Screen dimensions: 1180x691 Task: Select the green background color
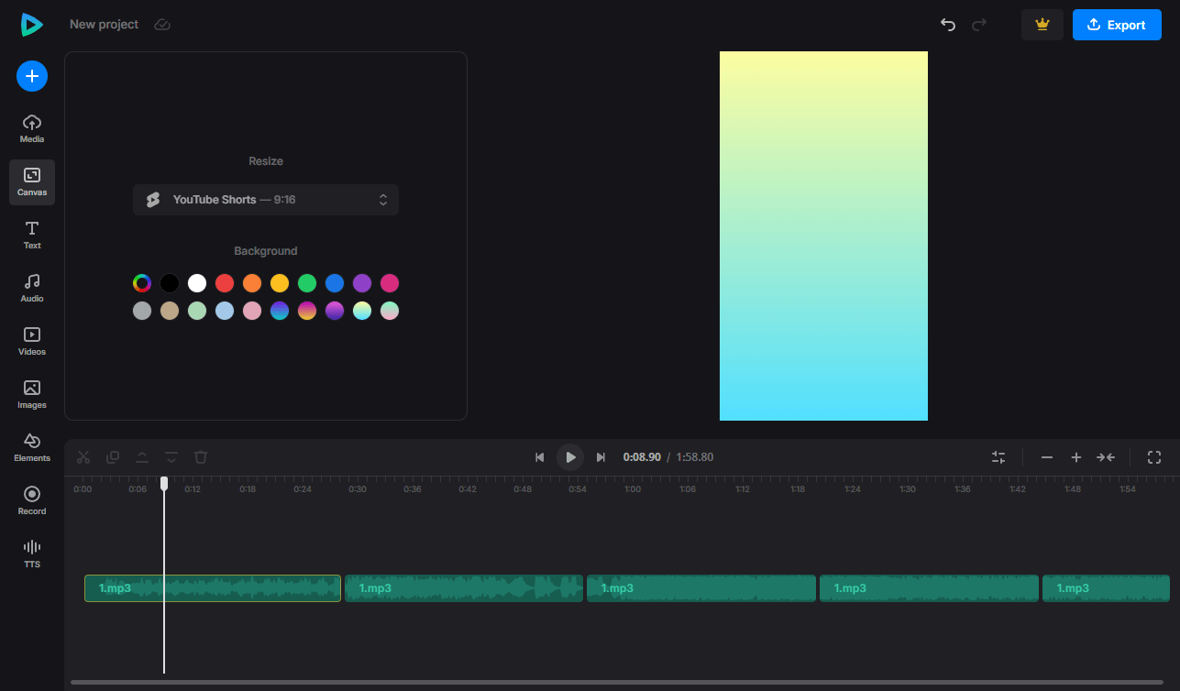(307, 283)
